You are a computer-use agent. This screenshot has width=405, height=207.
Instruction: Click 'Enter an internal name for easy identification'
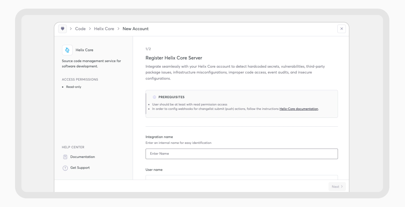tap(178, 143)
